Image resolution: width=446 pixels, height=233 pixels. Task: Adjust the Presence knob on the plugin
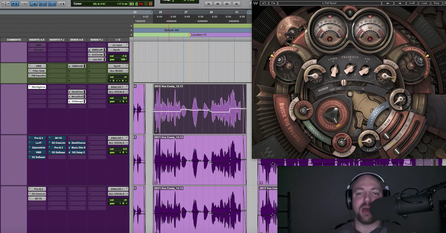point(350,68)
